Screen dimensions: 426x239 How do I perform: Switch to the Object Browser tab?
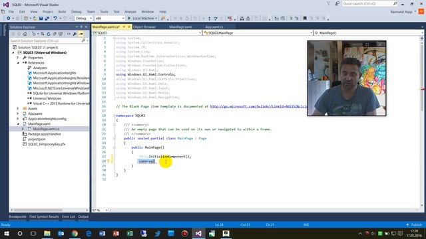click(x=144, y=27)
